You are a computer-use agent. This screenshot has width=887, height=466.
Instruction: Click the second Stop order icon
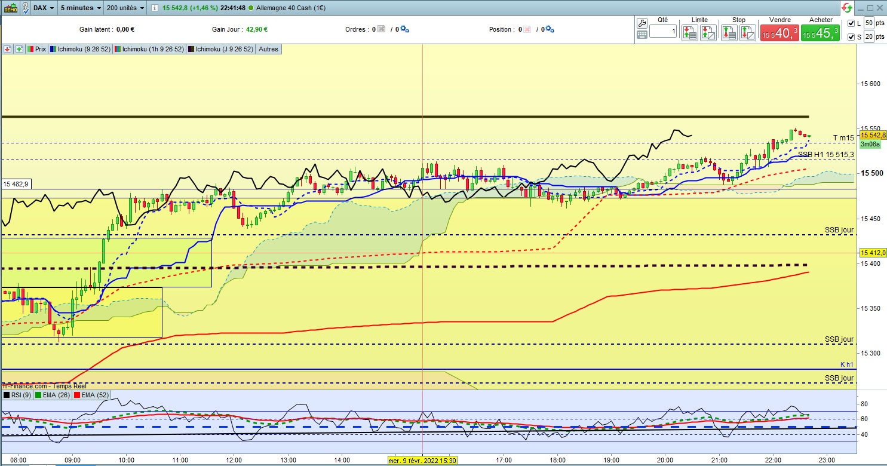click(747, 32)
